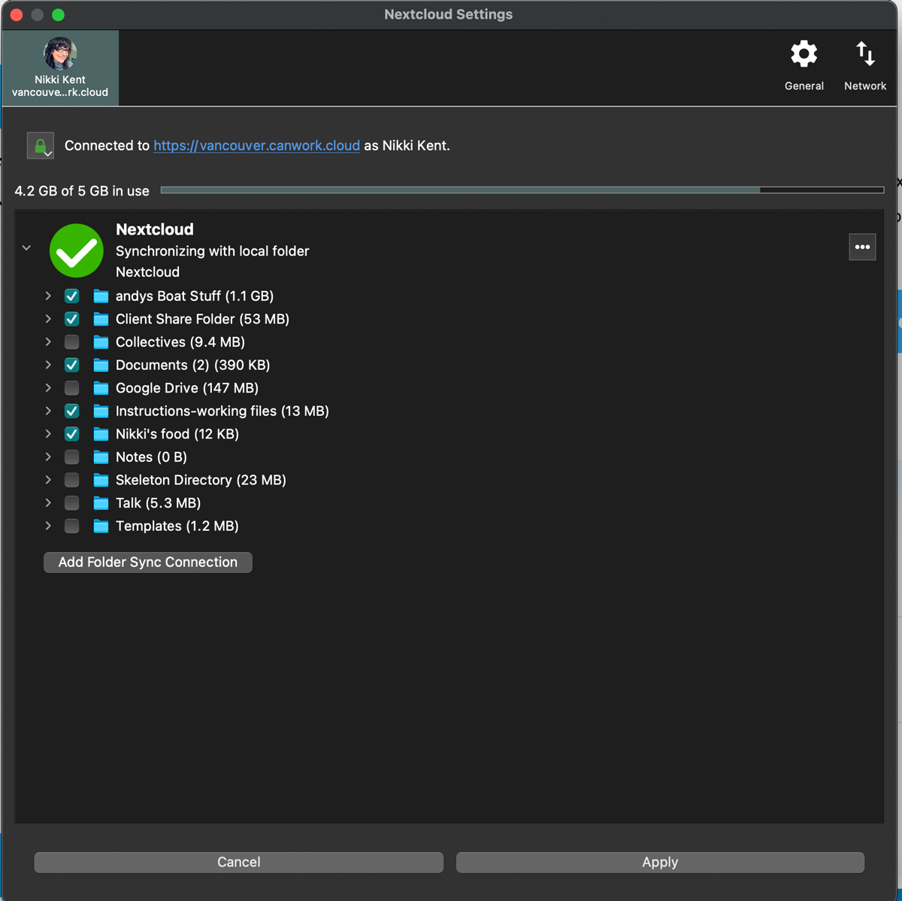This screenshot has width=902, height=901.
Task: Click Notes folder icon
Action: point(101,457)
